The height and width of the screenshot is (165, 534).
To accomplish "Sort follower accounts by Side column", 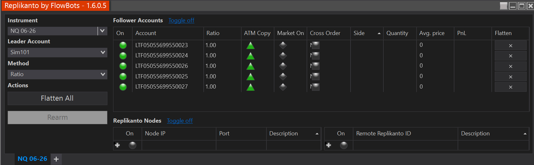I will (367, 33).
